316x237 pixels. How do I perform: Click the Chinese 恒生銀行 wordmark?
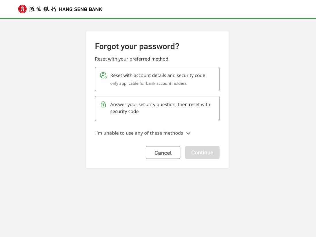coord(43,9)
